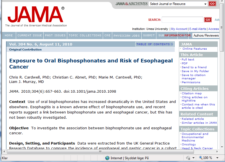Screen dimensions: 225x162
Task: Open the Full text link
Action: [x=188, y=59]
